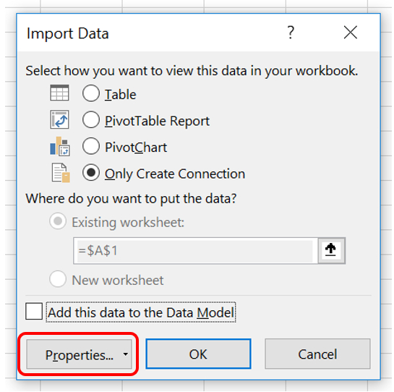Choose the Existing worksheet radio option
Screen dimensions: 394x392
pos(58,221)
